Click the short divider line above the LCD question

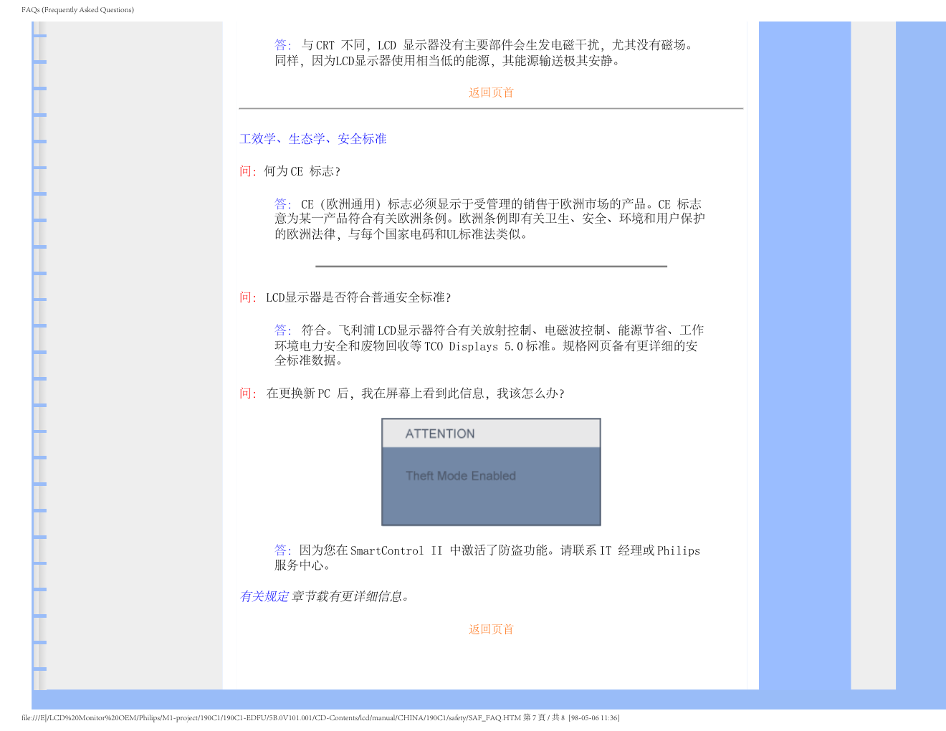[491, 267]
